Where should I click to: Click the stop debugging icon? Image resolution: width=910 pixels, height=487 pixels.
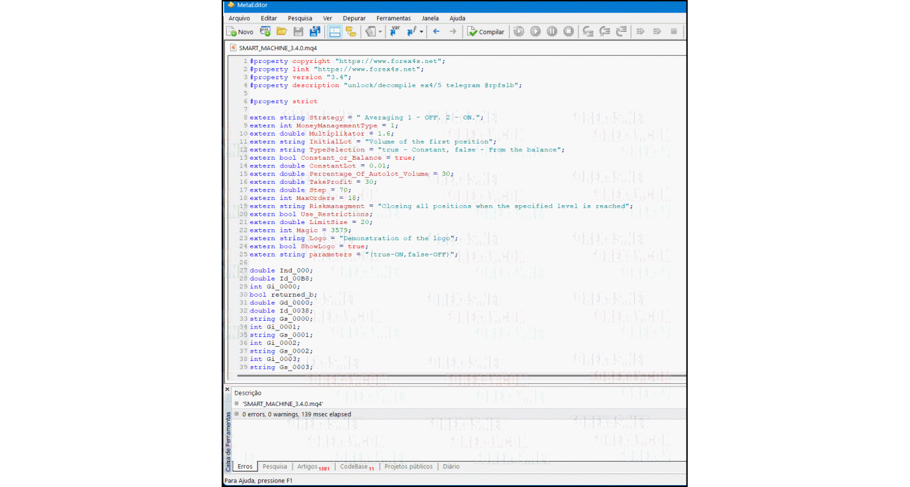point(569,32)
